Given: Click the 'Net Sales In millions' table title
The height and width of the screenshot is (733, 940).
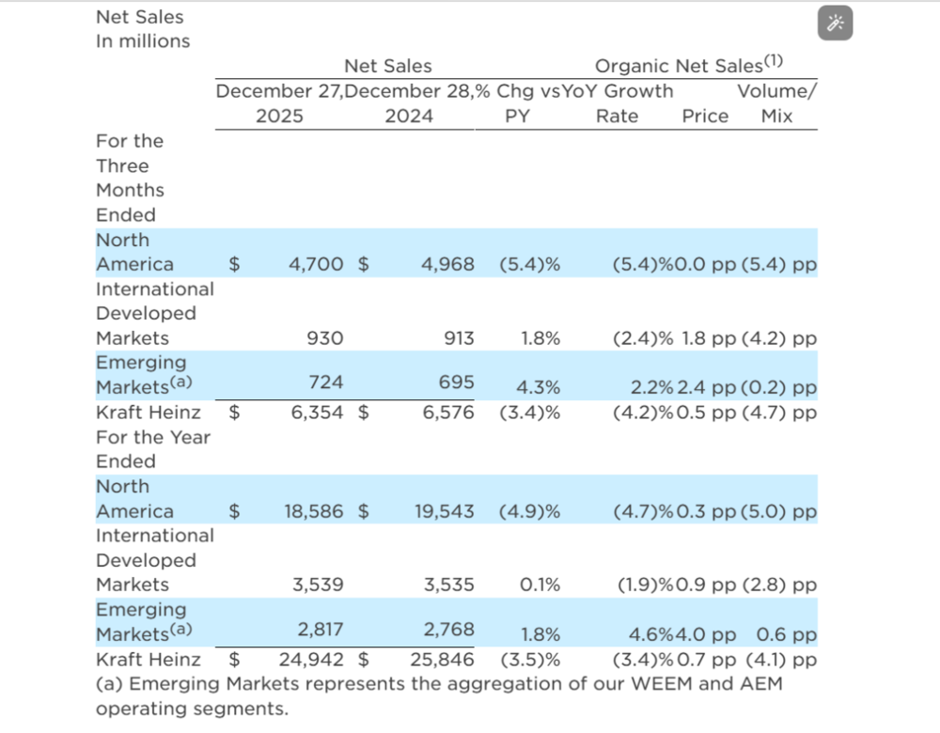Looking at the screenshot, I should click(142, 29).
